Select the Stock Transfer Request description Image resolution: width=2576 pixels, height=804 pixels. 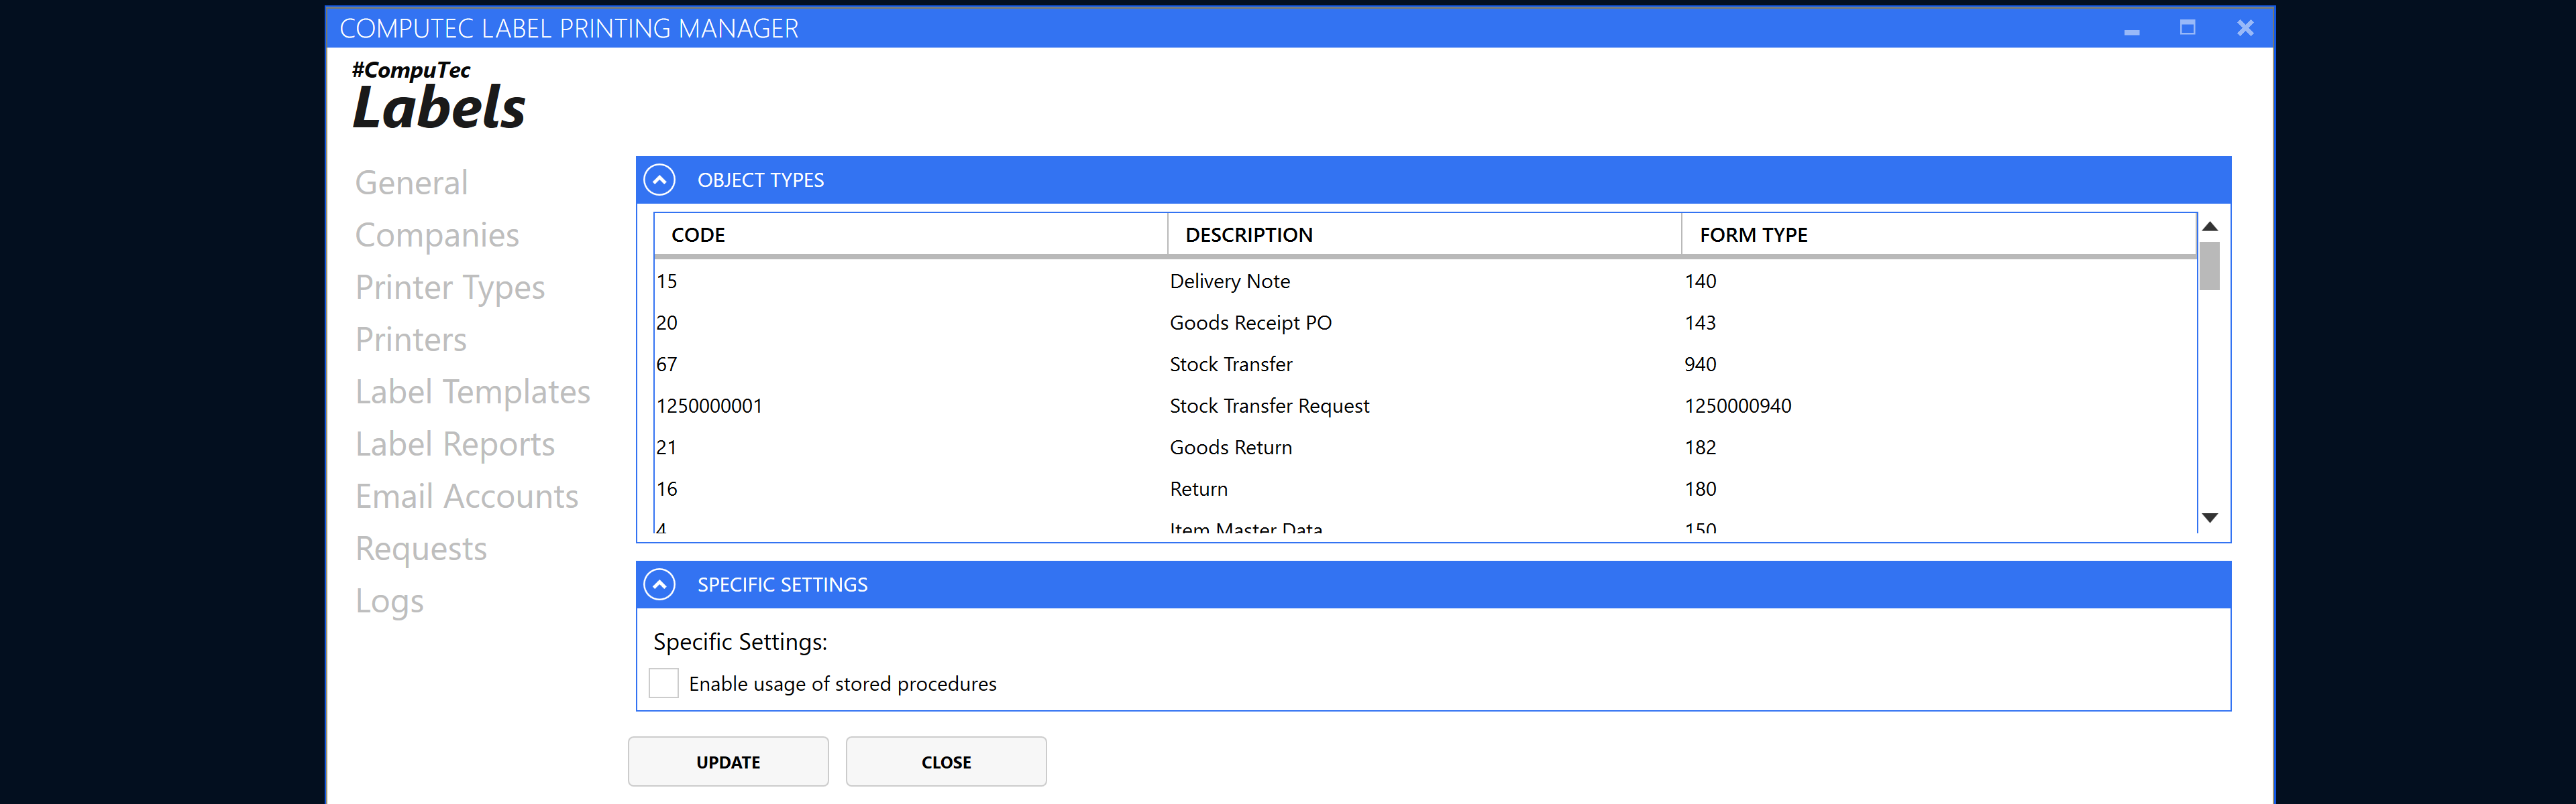1270,407
